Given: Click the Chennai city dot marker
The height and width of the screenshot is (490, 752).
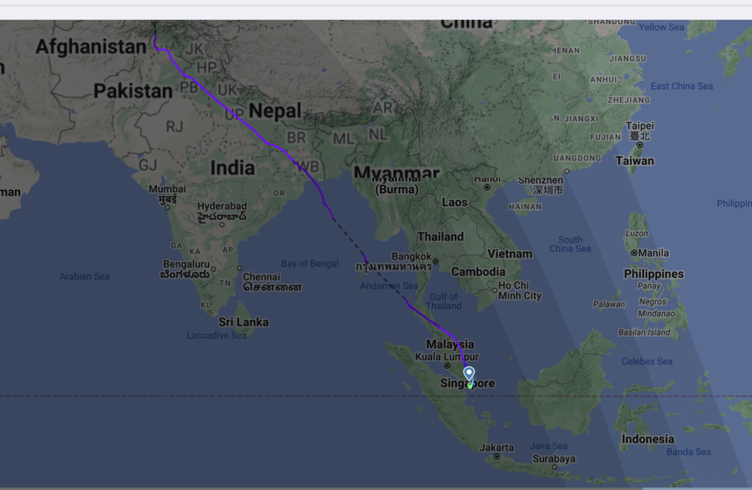Looking at the screenshot, I should [239, 268].
